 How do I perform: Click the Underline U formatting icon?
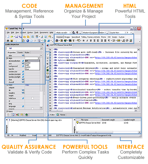pyautogui.click(x=91, y=41)
